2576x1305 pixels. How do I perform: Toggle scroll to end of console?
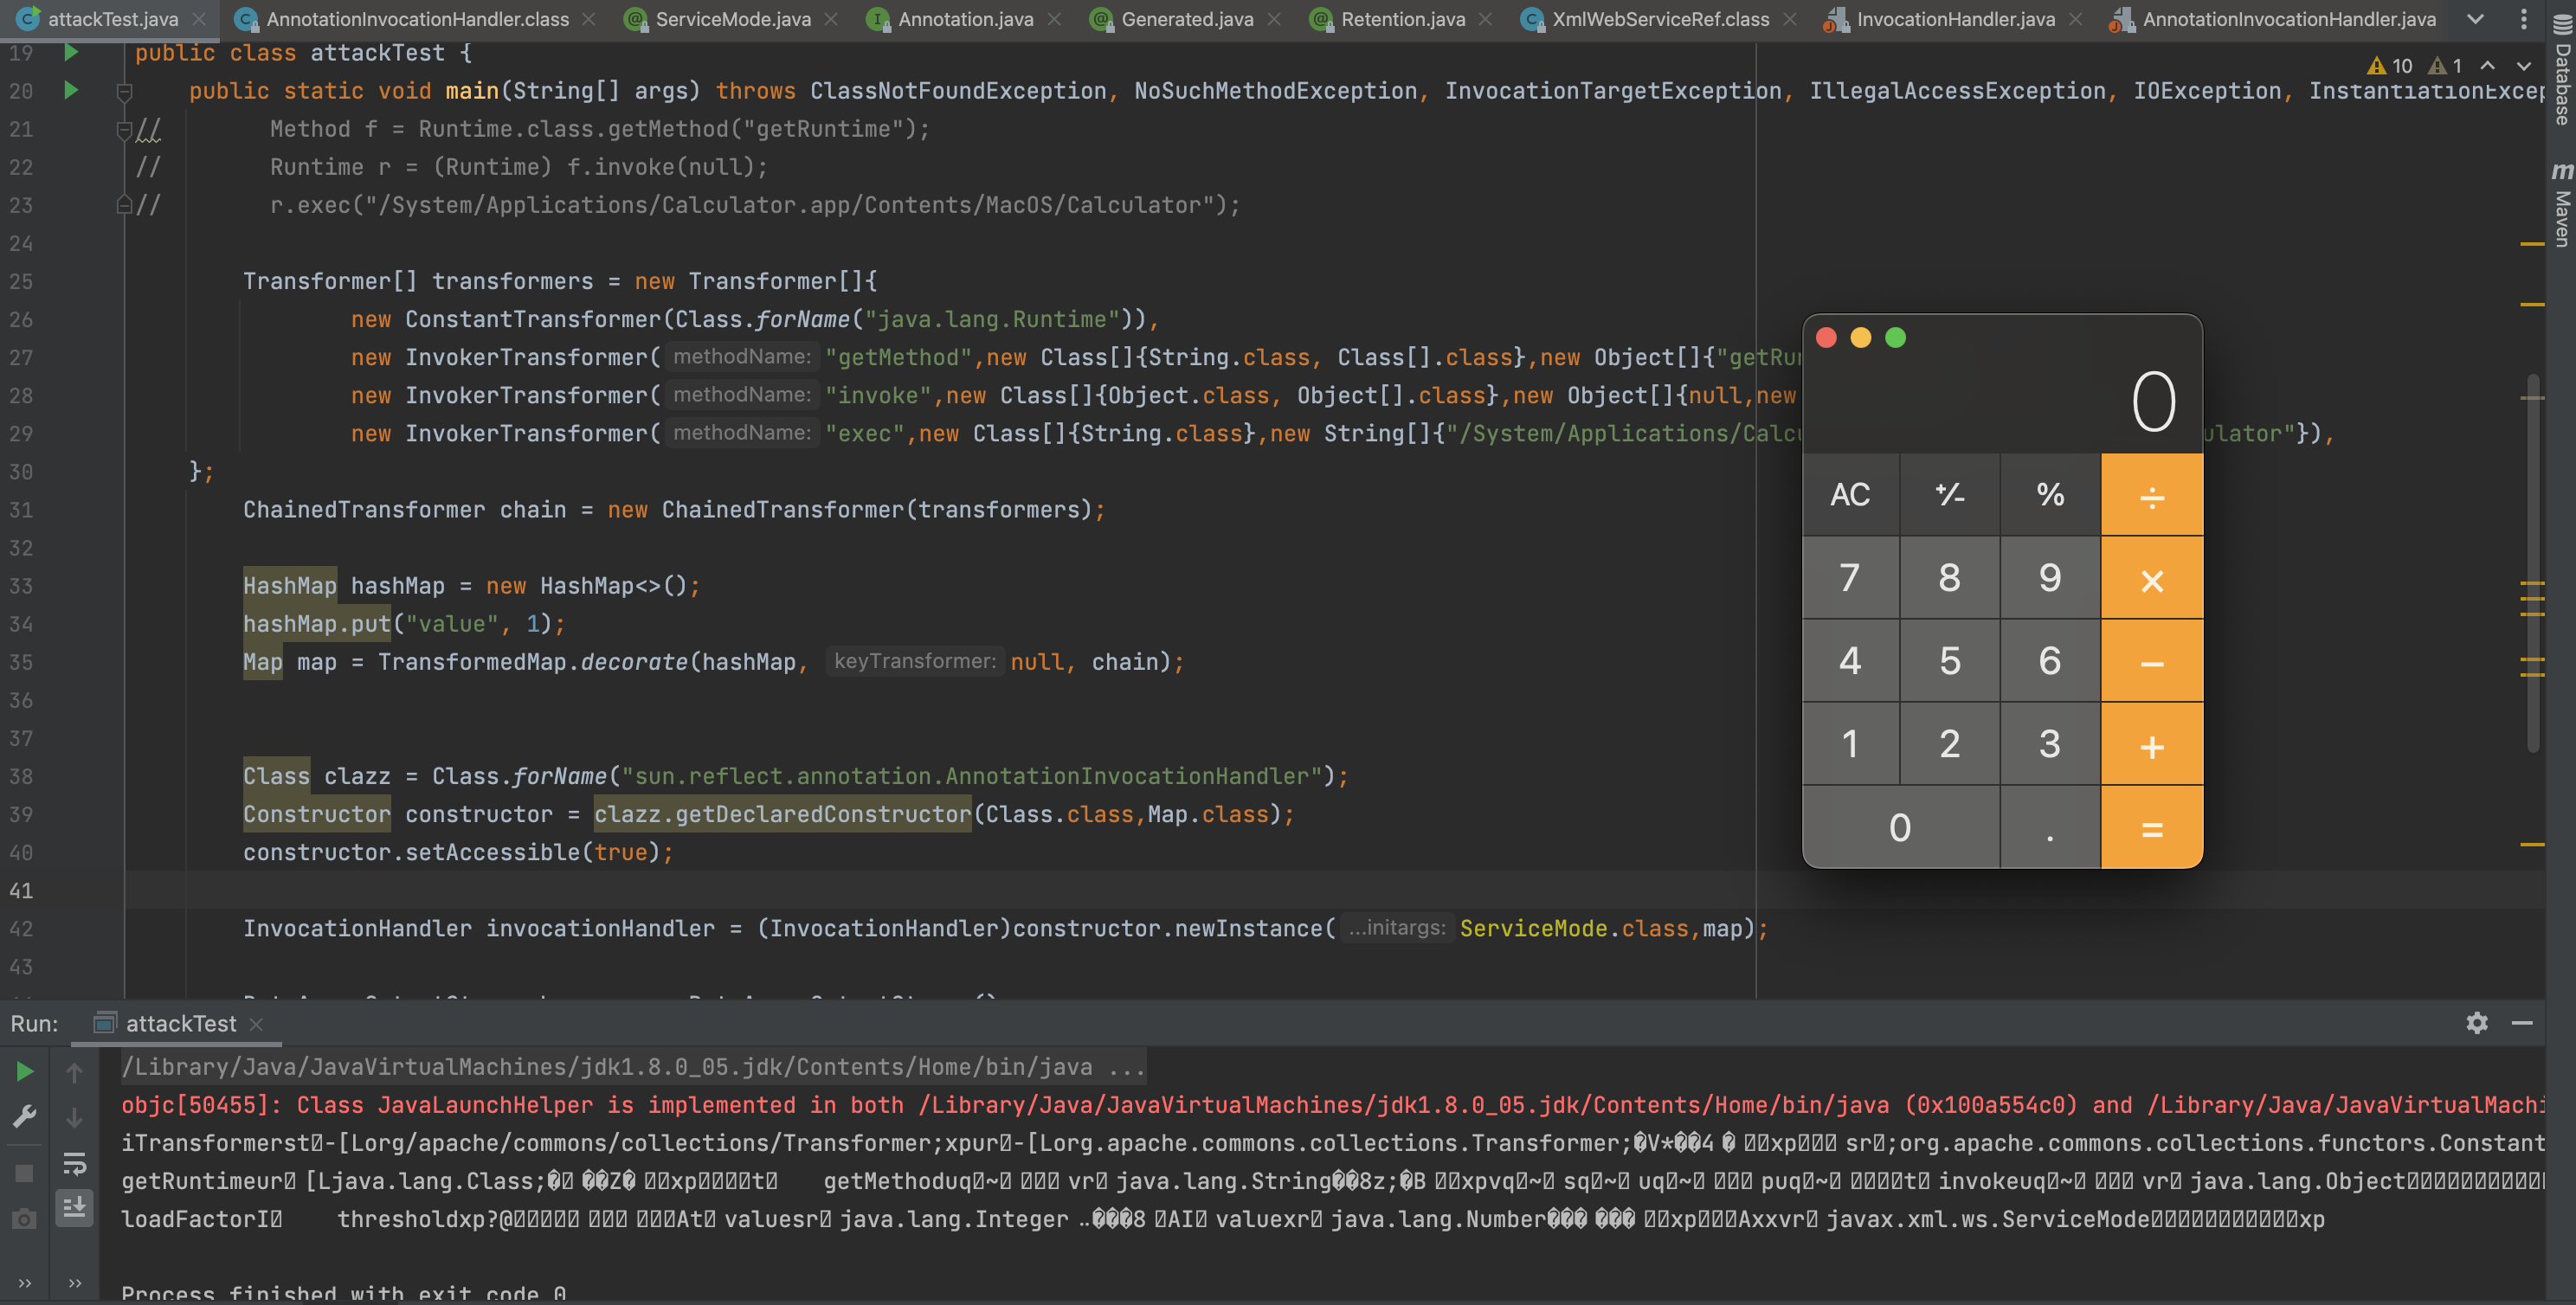pos(74,1208)
